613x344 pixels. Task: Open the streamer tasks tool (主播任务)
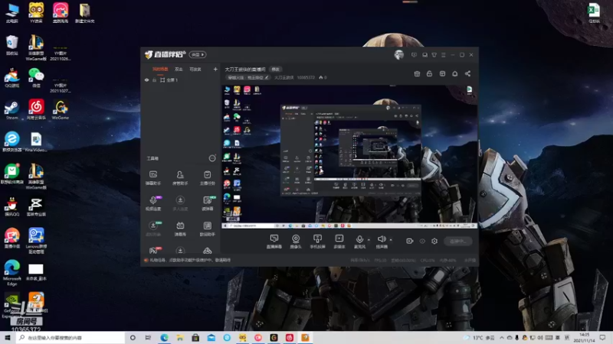207,177
